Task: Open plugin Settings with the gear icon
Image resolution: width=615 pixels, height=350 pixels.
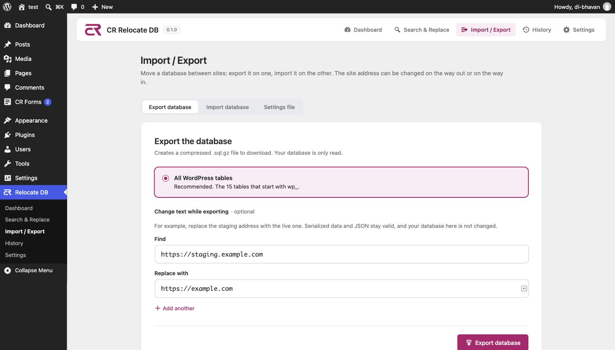Action: click(579, 30)
